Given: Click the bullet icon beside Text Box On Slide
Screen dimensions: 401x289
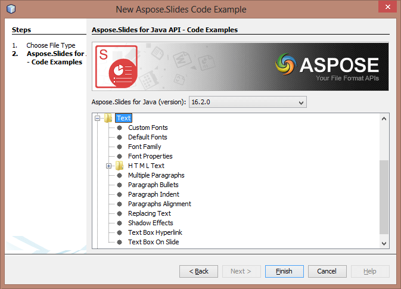Looking at the screenshot, I should (119, 242).
